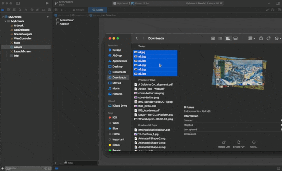Collapse the MyArtwork group folder

(5, 21)
